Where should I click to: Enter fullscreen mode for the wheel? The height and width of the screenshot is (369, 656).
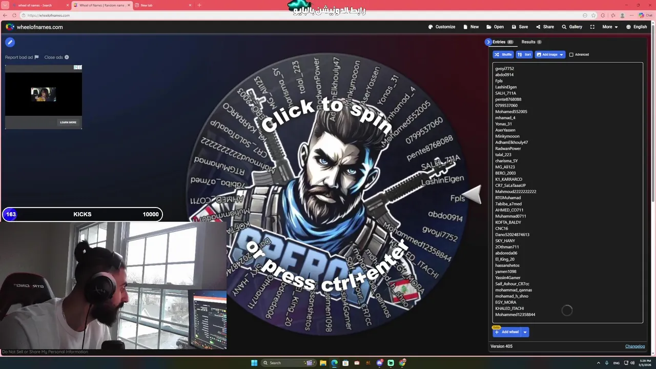(x=592, y=27)
